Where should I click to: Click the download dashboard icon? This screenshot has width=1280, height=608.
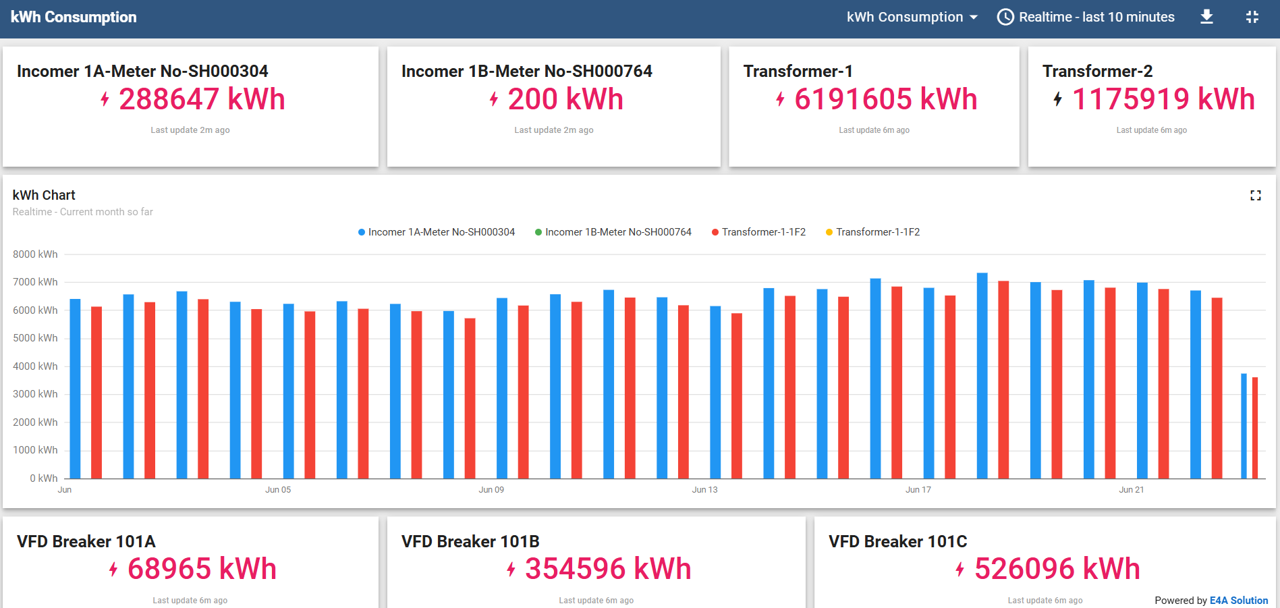[x=1206, y=17]
